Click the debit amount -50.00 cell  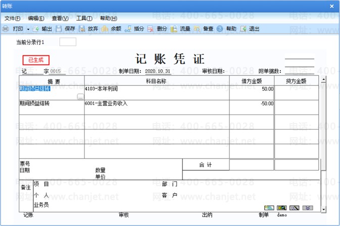pos(252,107)
